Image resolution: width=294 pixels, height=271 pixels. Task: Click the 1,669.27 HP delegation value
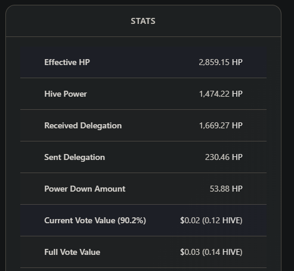tap(221, 125)
